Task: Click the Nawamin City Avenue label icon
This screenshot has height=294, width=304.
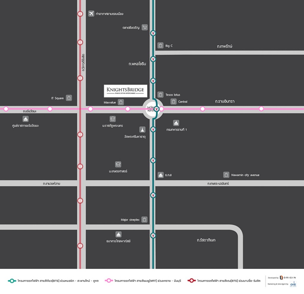Action: coord(226,175)
